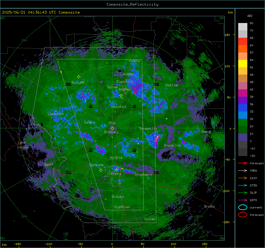Click the Airdrie city label
Image resolution: width=265 pixels, height=248 pixels.
(116, 157)
